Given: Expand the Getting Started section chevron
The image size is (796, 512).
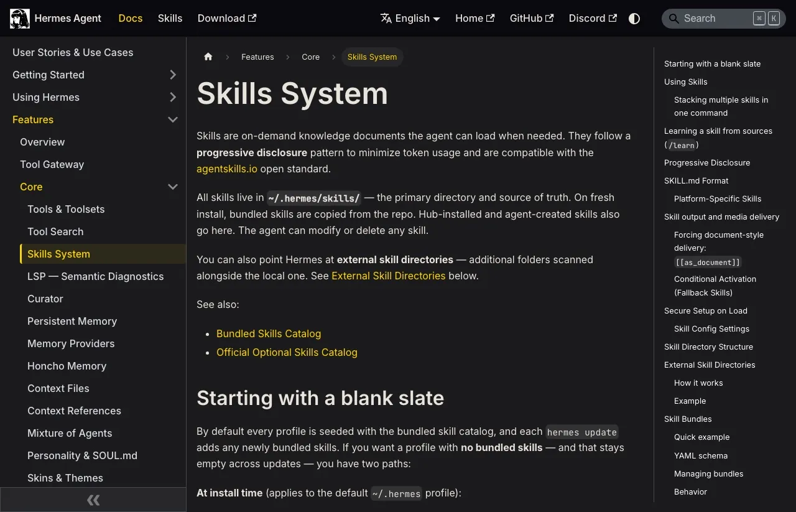Looking at the screenshot, I should click(173, 75).
